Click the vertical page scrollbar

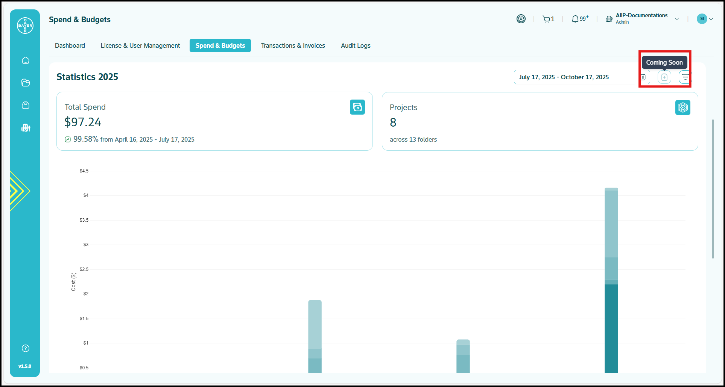(713, 189)
